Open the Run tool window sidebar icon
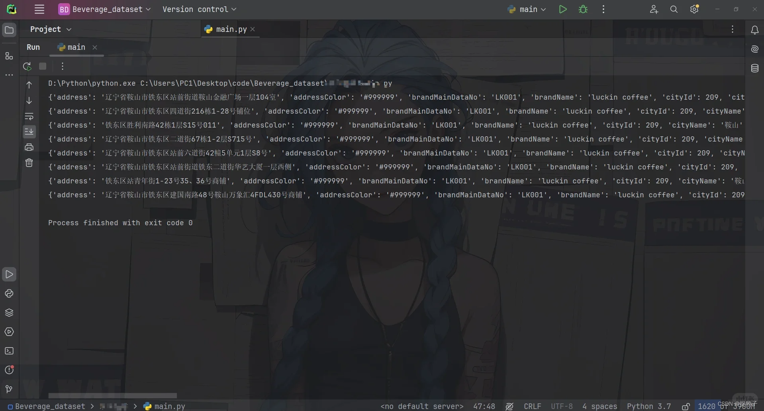Viewport: 764px width, 411px height. click(9, 274)
